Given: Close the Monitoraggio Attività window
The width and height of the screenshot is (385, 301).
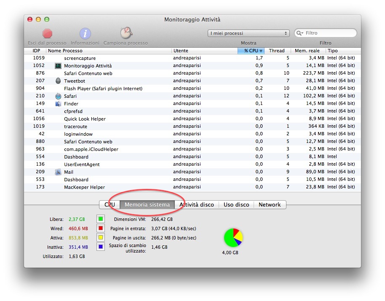Looking at the screenshot, I should 30,19.
